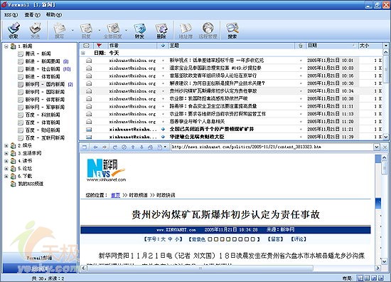
Task: Click the 收取 (Receive) toolbar icon
Action: pyautogui.click(x=14, y=31)
